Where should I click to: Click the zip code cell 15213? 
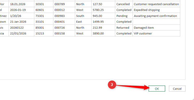tap(44, 33)
